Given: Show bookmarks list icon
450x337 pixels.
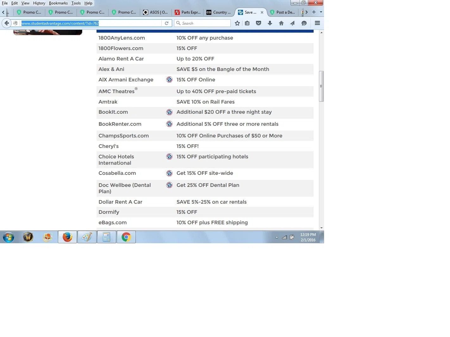Looking at the screenshot, I should click(247, 23).
